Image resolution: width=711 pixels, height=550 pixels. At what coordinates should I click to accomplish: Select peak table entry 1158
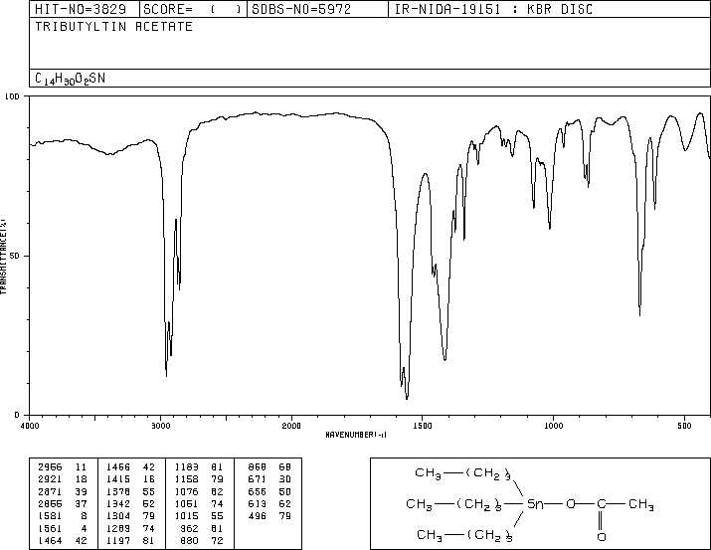(186, 479)
